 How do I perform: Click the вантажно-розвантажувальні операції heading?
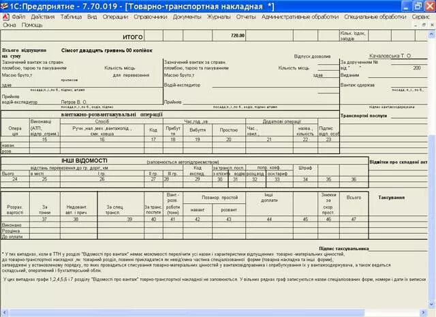pos(112,115)
